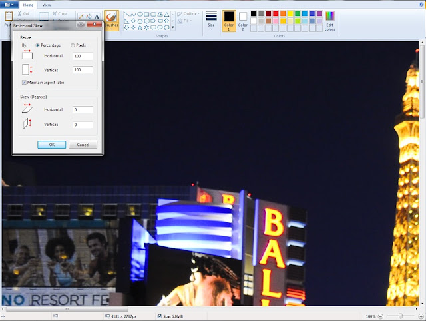The height and width of the screenshot is (321, 426).
Task: Select the Pencil tool
Action: [x=81, y=17]
